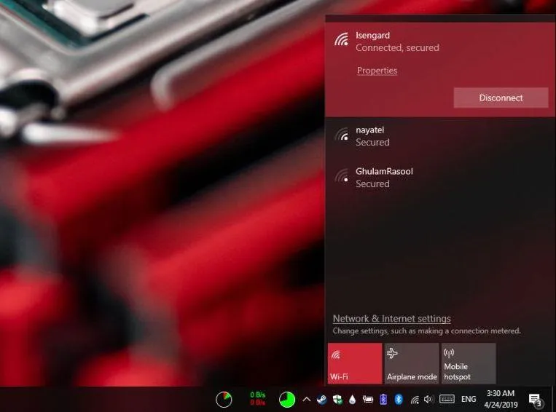This screenshot has width=556, height=412.
Task: Open Windows Security shield tray icon
Action: coord(337,399)
